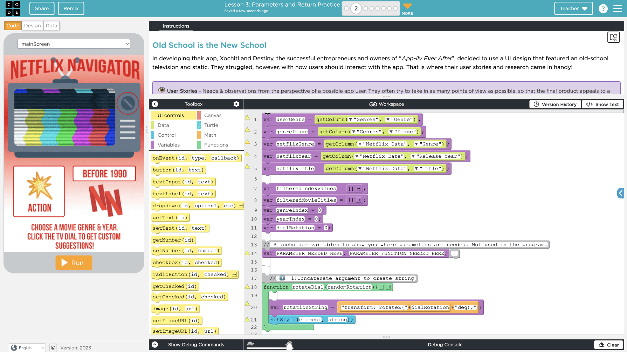Adjust the debug speed slider
The image size is (627, 352).
[x=289, y=345]
